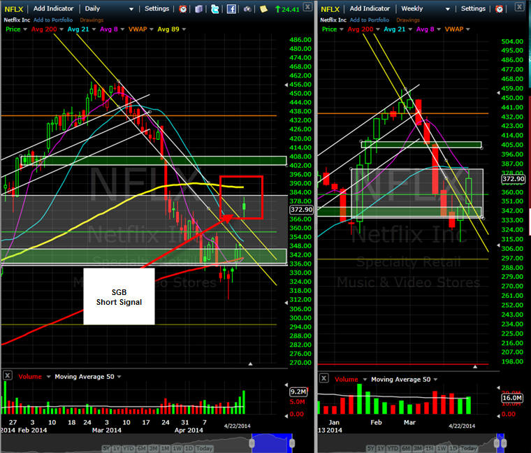
Task: Select 5Y range on Weekly chart
Action: (370, 448)
